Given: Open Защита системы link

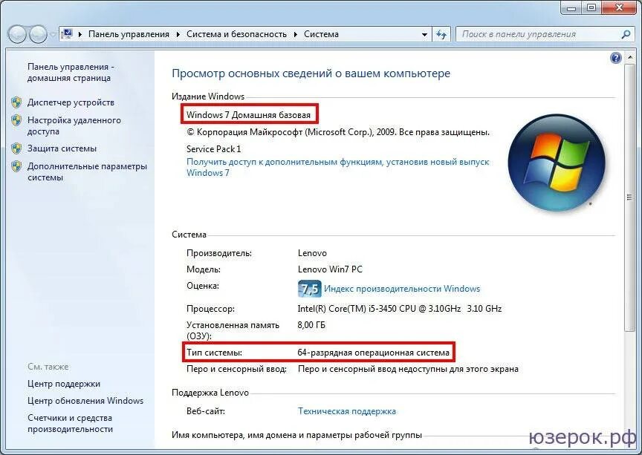Looking at the screenshot, I should 62,148.
